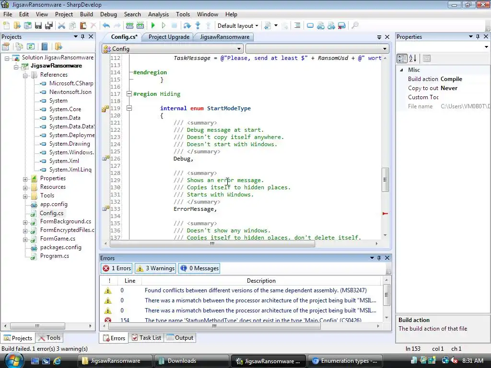Toggle the 3 Warnings filter button
Viewport: 491px width, 368px height.
pos(155,268)
